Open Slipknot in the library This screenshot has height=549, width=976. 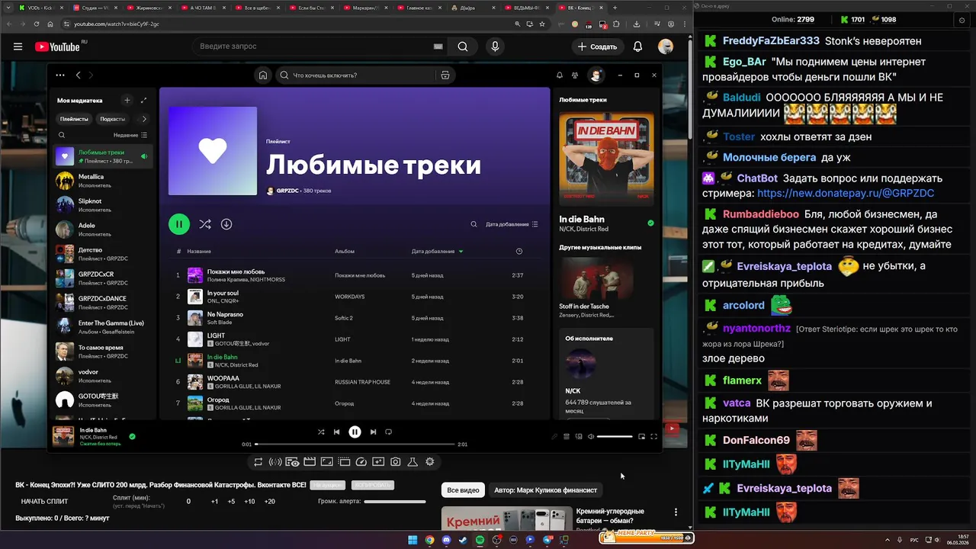point(103,205)
